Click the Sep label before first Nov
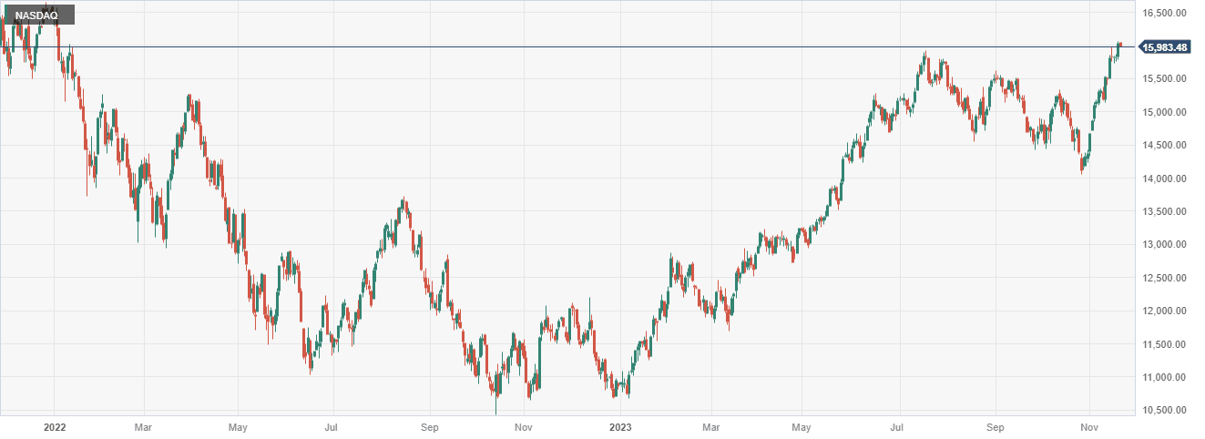 [431, 426]
